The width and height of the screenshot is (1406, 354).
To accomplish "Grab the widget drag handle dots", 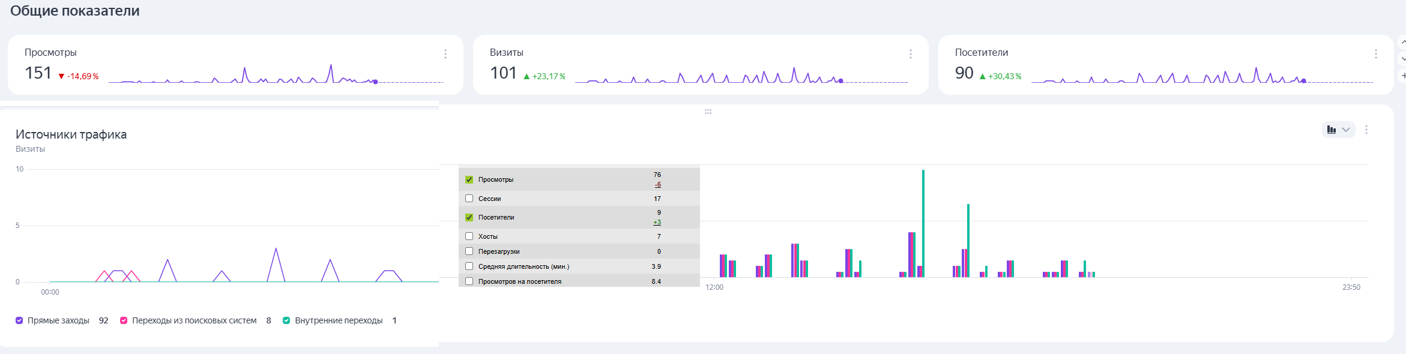I will [x=708, y=112].
